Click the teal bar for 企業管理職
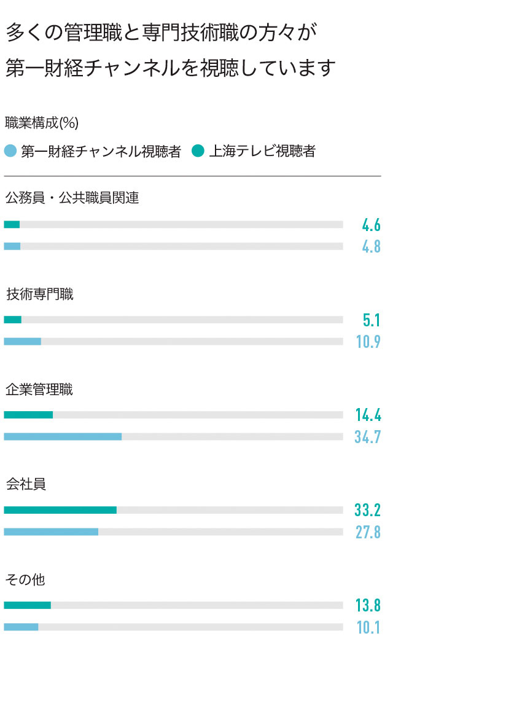The width and height of the screenshot is (522, 711). pos(28,415)
